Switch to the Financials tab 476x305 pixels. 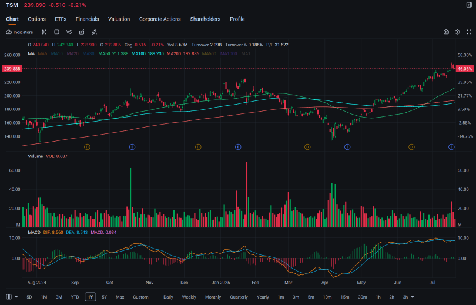(x=87, y=19)
